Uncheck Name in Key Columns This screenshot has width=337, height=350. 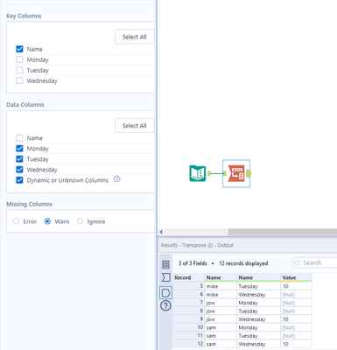[x=19, y=49]
